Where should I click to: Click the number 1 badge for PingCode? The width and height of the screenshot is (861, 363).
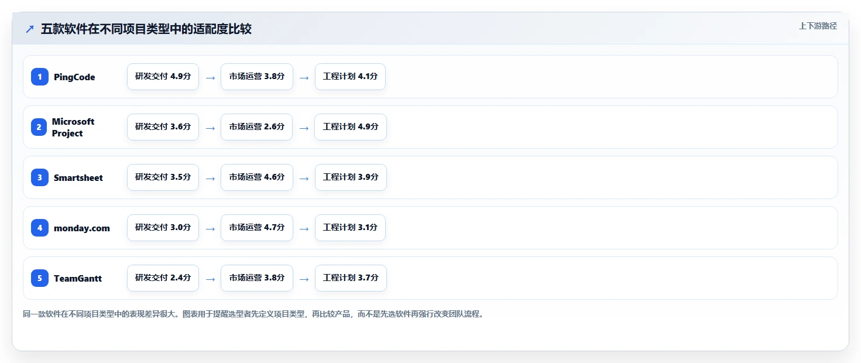coord(40,77)
